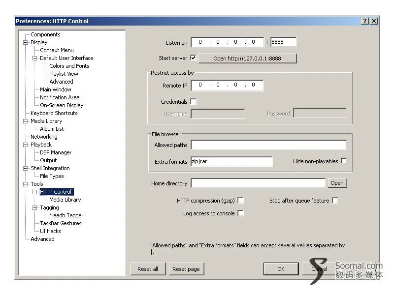394x295 pixels.
Task: Collapse the Display tree node
Action: click(x=26, y=42)
